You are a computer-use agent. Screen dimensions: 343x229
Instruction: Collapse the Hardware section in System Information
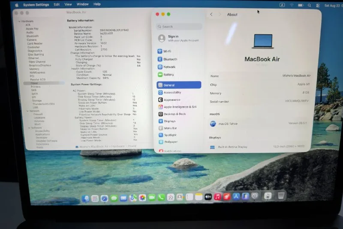(19, 21)
